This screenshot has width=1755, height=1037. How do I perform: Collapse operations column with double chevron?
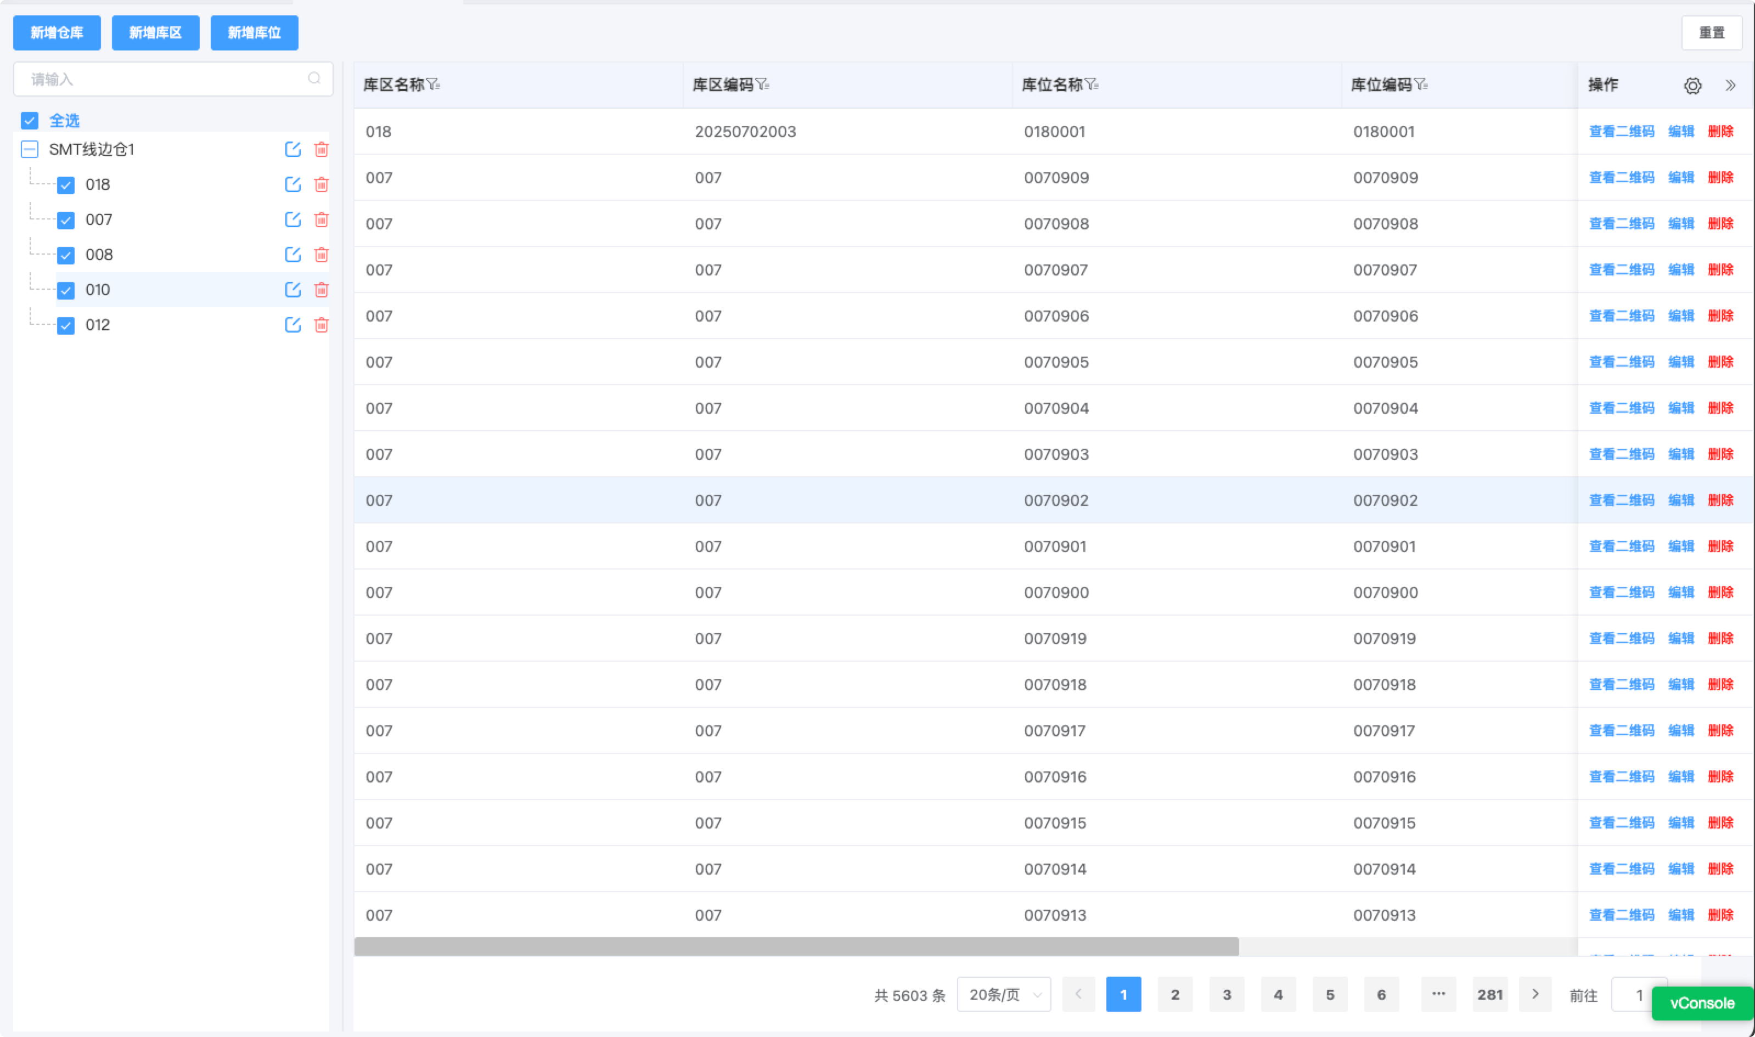pos(1730,85)
